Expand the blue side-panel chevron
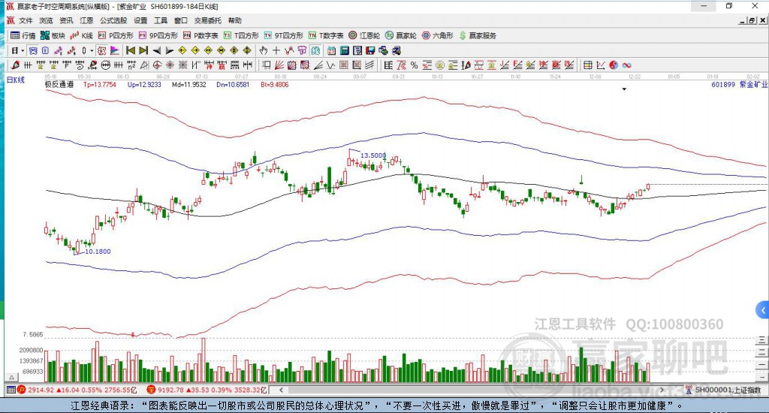769x413 pixels. point(763,310)
